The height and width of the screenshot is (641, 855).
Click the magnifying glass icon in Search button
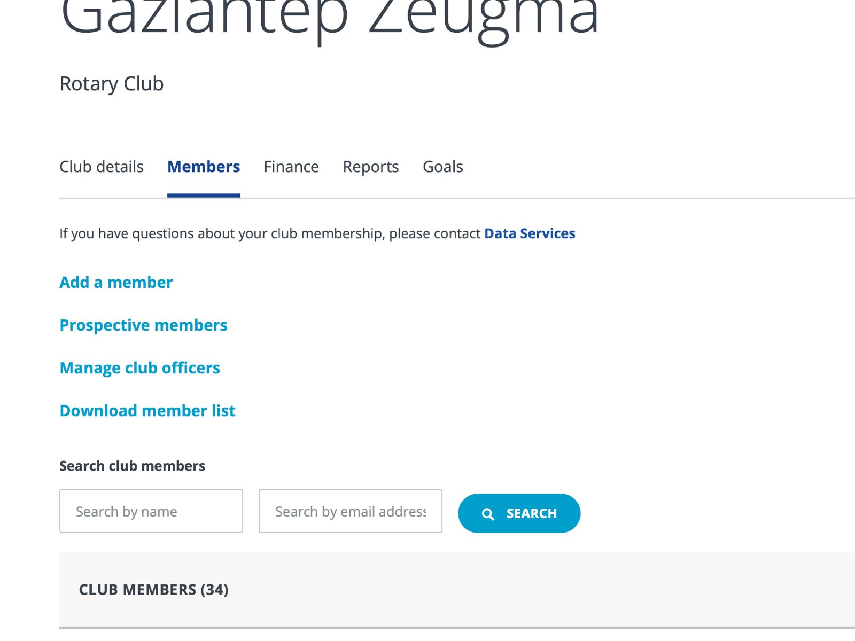[488, 514]
